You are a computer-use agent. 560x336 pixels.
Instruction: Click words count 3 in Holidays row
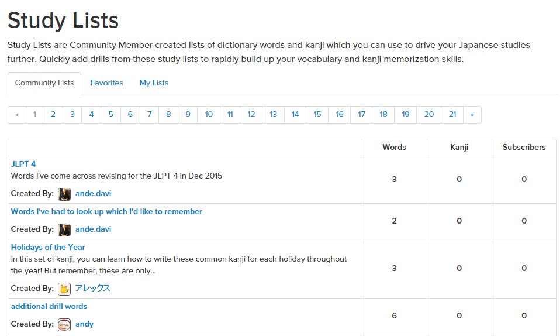[x=395, y=268]
